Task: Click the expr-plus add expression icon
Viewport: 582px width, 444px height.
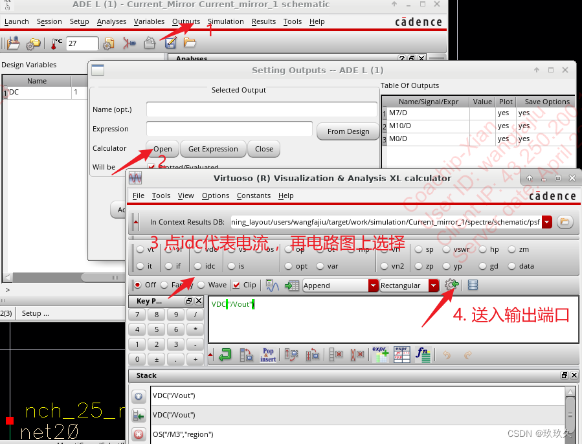Action: pyautogui.click(x=381, y=355)
